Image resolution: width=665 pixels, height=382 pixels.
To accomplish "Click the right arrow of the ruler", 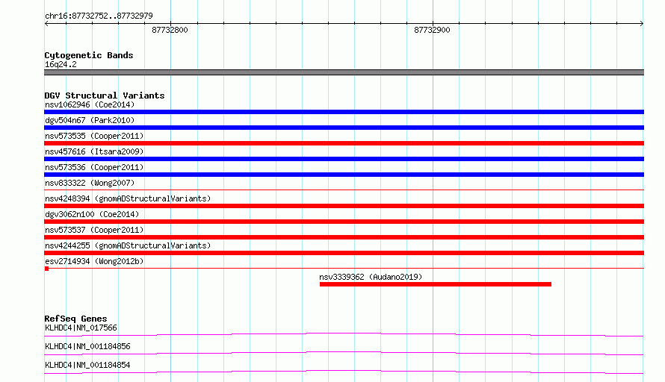I will 642,23.
